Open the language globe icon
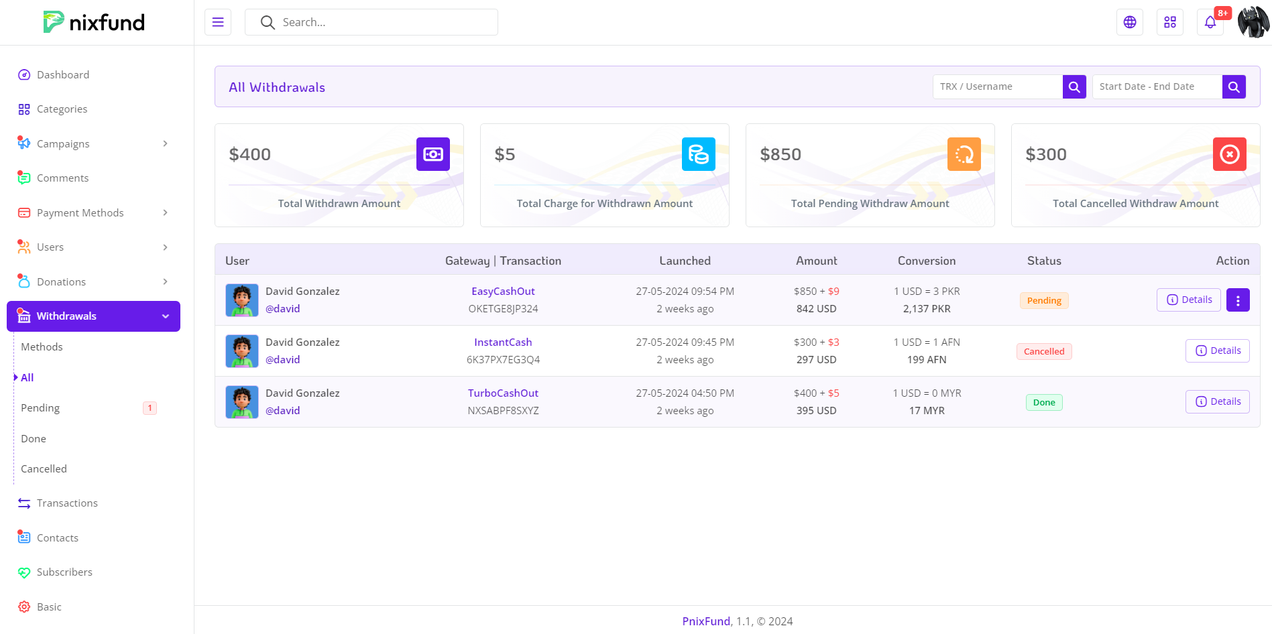This screenshot has height=634, width=1272. pyautogui.click(x=1130, y=22)
